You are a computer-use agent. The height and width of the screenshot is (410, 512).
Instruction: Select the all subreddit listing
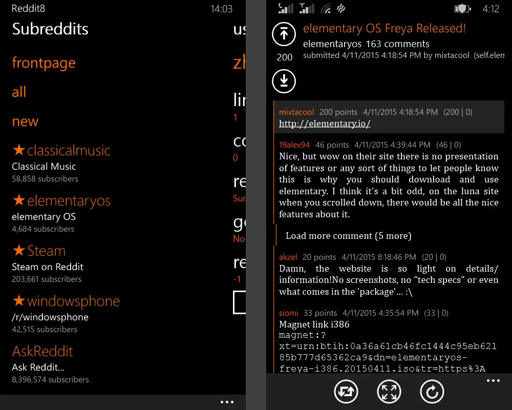19,92
